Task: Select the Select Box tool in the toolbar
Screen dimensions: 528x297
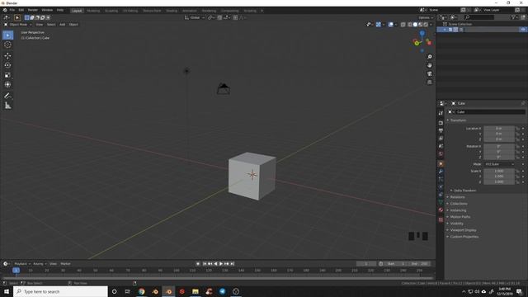Action: coord(7,35)
